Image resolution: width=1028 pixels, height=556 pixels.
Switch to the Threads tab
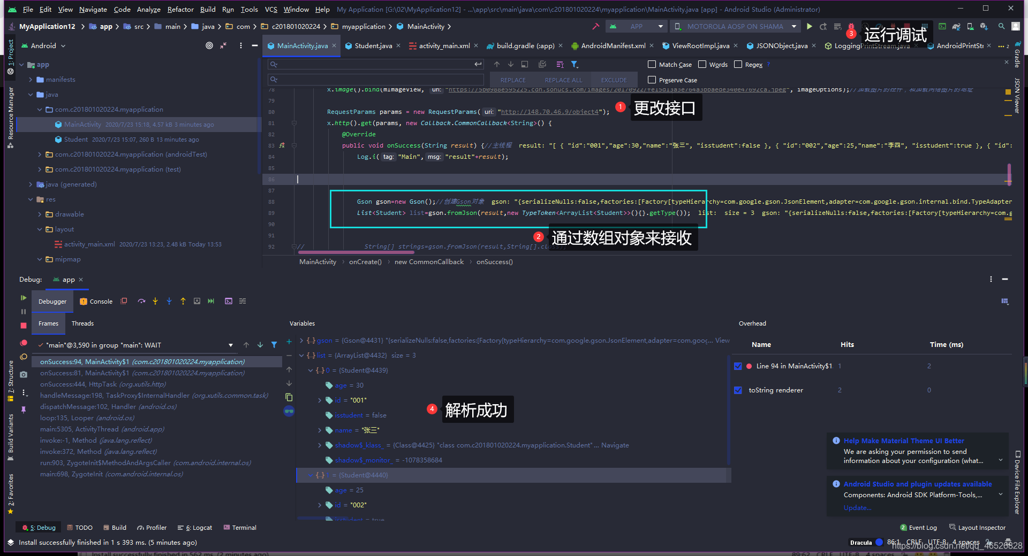(82, 323)
